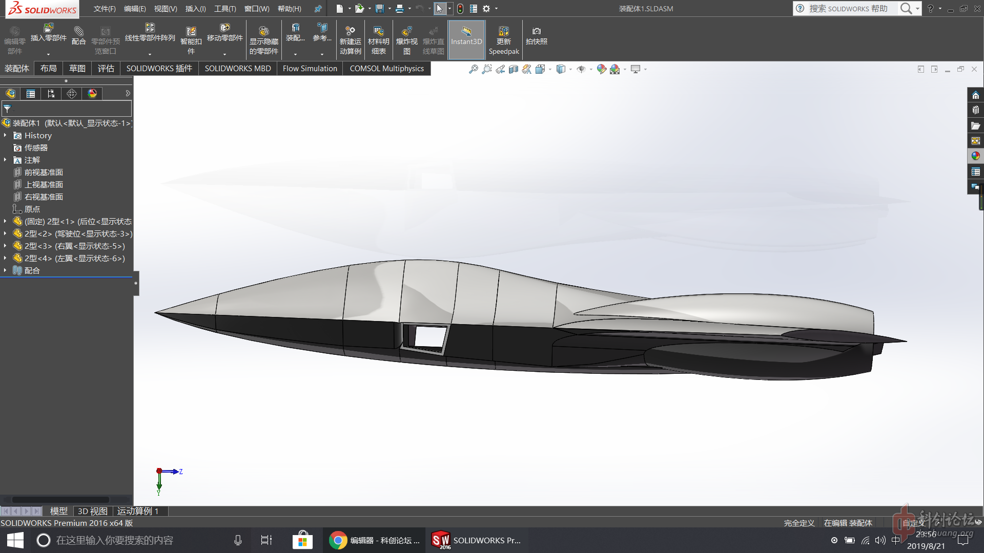Expand the manager panel tabs arrow
Viewport: 984px width, 553px height.
click(x=128, y=93)
